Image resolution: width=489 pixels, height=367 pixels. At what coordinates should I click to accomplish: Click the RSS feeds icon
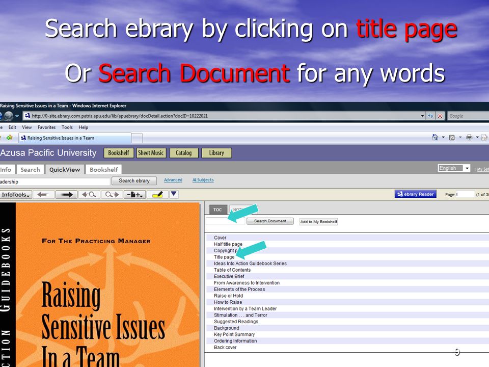point(452,137)
